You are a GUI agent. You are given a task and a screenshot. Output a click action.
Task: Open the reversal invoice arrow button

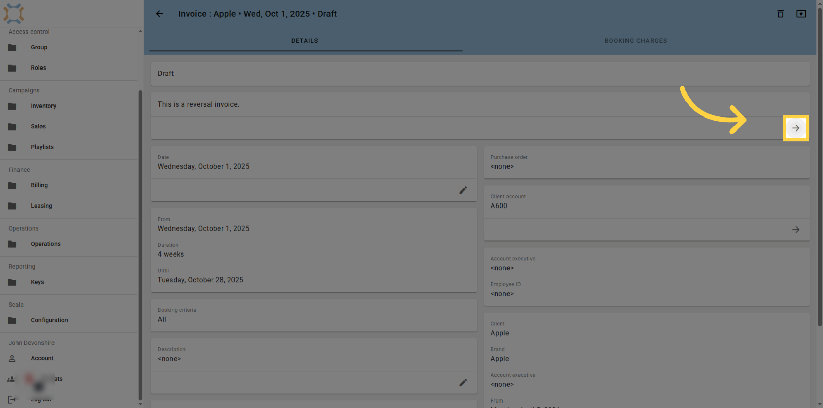(x=796, y=128)
